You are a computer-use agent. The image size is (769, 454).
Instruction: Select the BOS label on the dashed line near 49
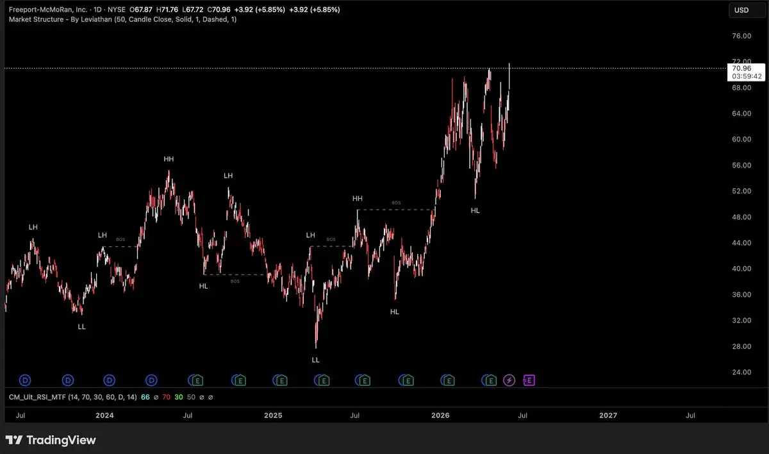(396, 203)
